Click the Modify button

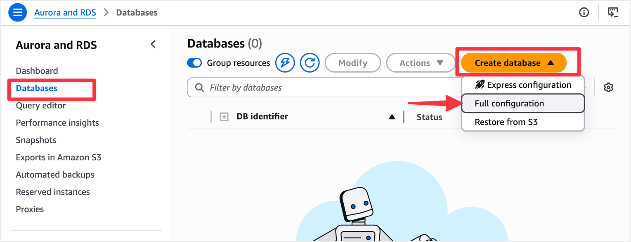pyautogui.click(x=352, y=63)
